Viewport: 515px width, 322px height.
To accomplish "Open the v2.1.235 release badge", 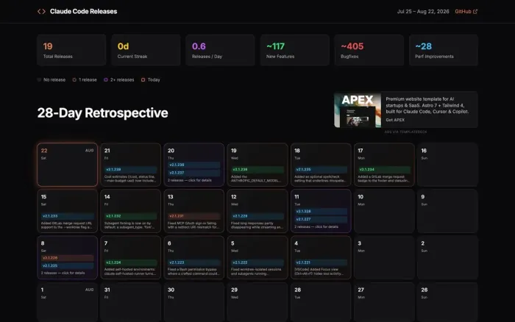I will click(321, 169).
